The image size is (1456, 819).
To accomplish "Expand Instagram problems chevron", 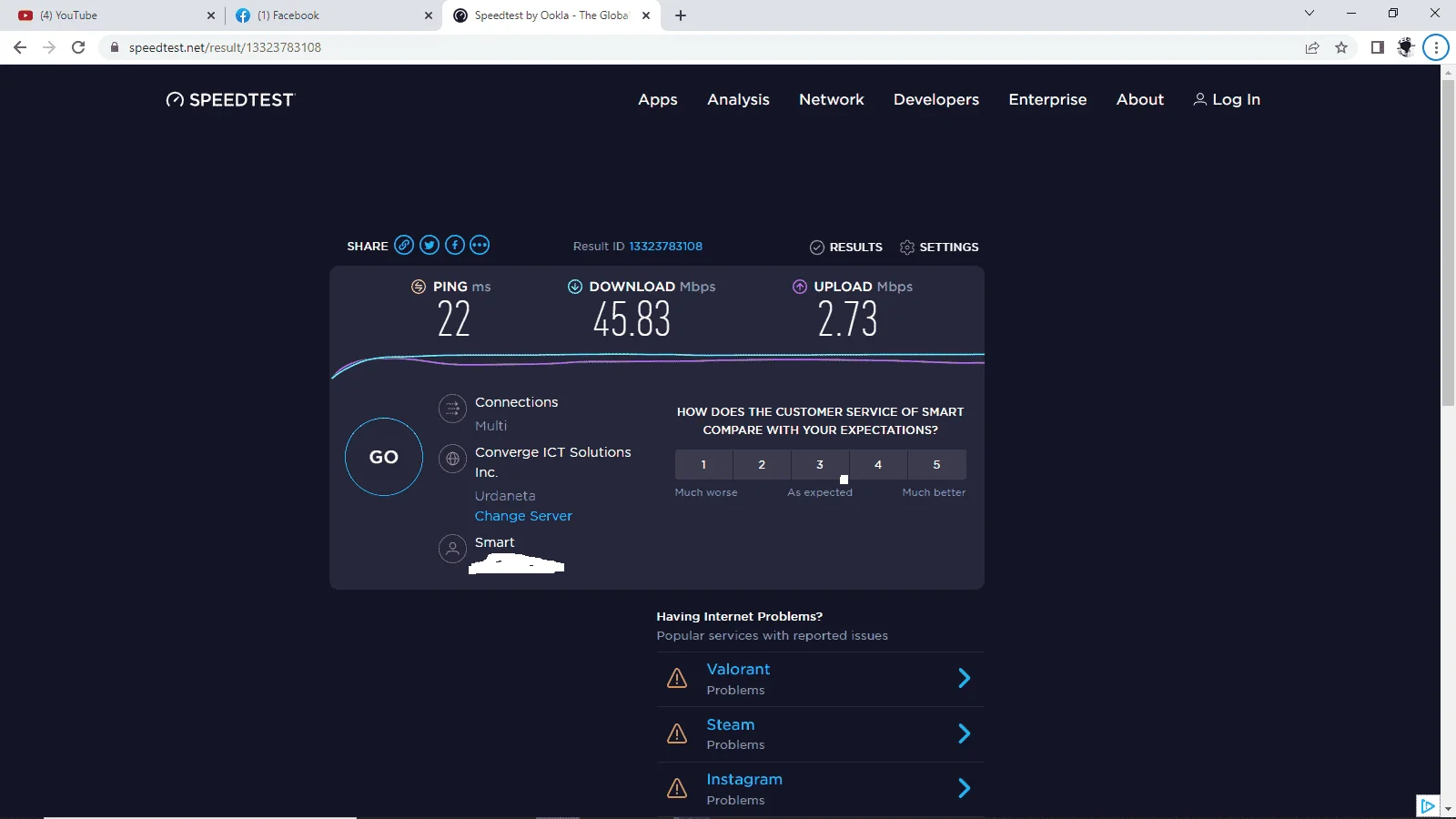I will pyautogui.click(x=965, y=788).
